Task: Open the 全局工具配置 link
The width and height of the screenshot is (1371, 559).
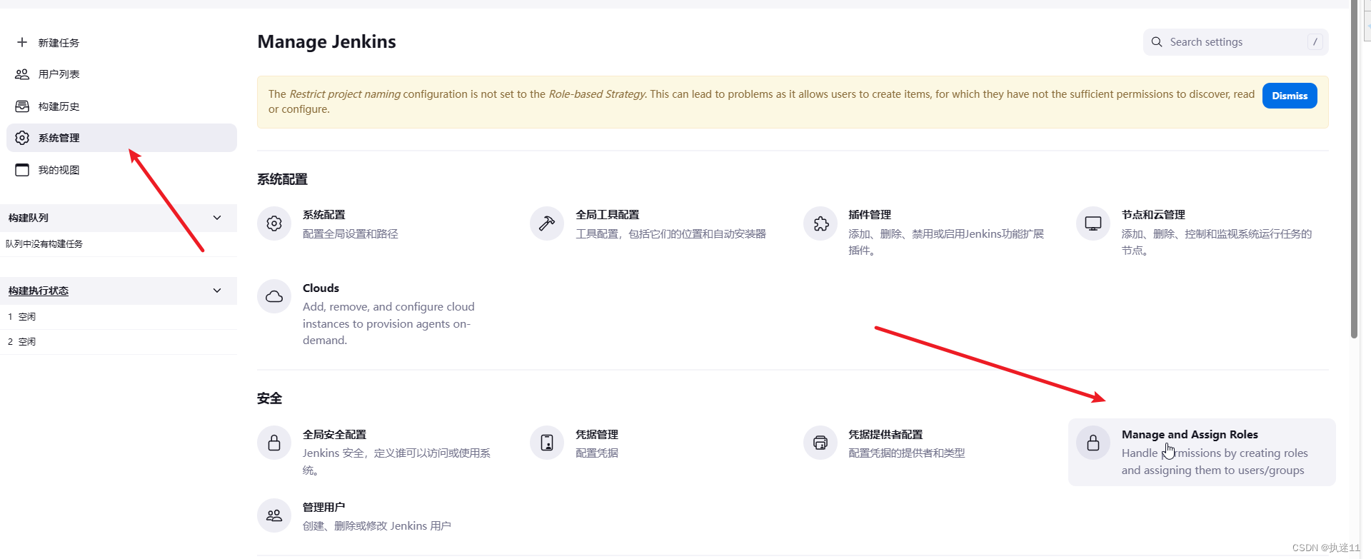Action: click(607, 215)
